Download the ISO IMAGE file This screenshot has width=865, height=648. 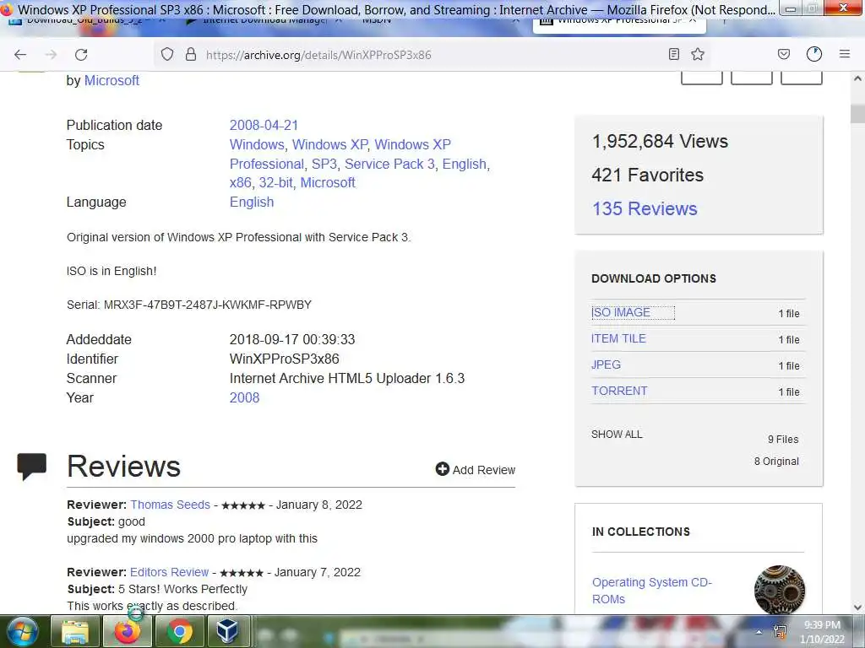click(621, 312)
